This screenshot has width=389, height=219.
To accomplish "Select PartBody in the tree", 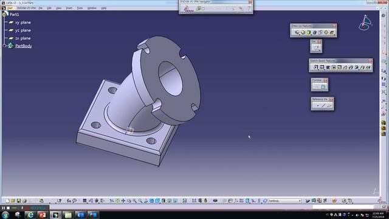I will [x=23, y=46].
